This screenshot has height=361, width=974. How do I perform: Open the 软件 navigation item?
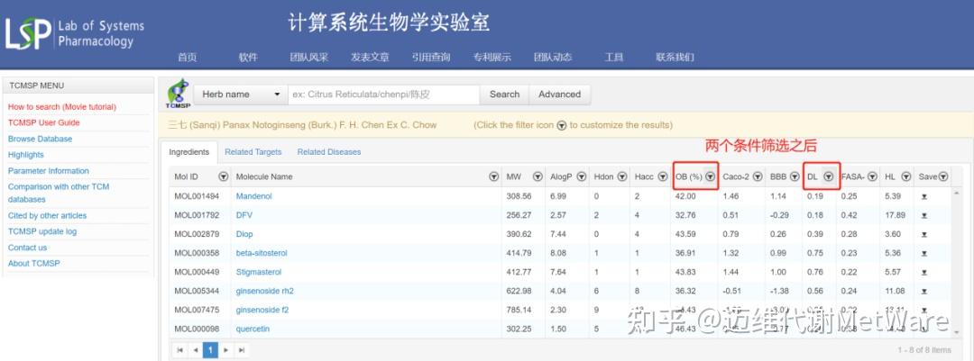248,57
